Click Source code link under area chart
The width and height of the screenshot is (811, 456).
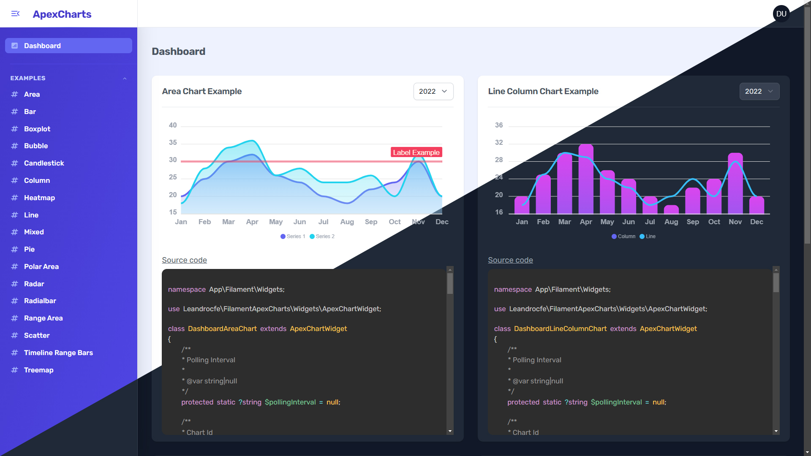pyautogui.click(x=184, y=260)
